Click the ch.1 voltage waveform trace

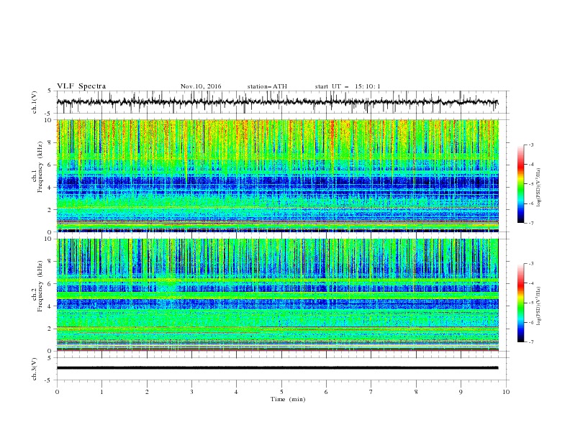(x=277, y=102)
